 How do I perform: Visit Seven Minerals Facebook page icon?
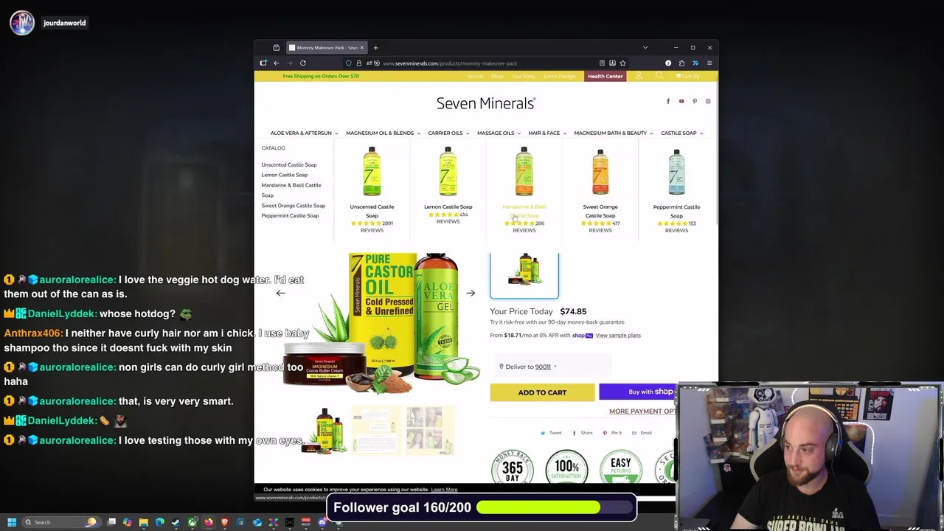coord(668,101)
